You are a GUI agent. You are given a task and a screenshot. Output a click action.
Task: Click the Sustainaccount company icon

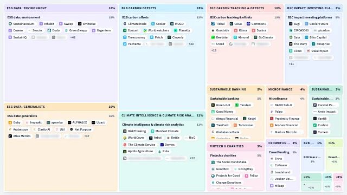pyautogui.click(x=10, y=24)
